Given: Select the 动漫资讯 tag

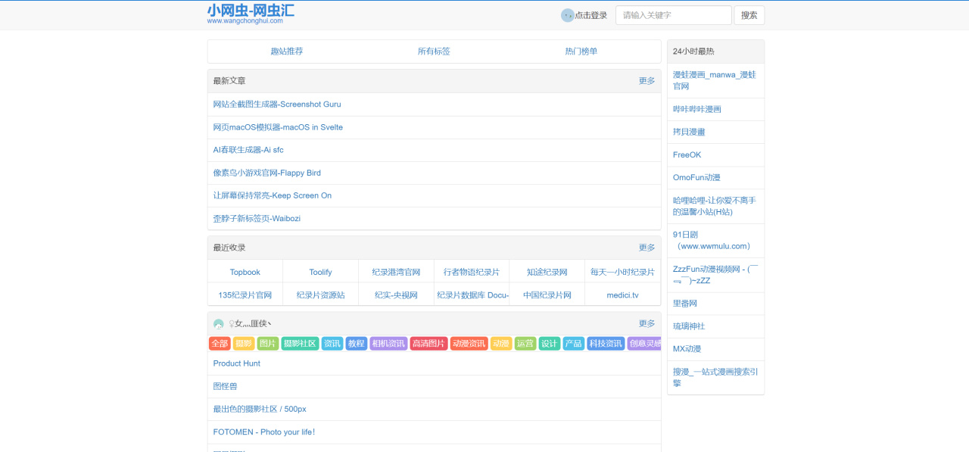Looking at the screenshot, I should [469, 344].
